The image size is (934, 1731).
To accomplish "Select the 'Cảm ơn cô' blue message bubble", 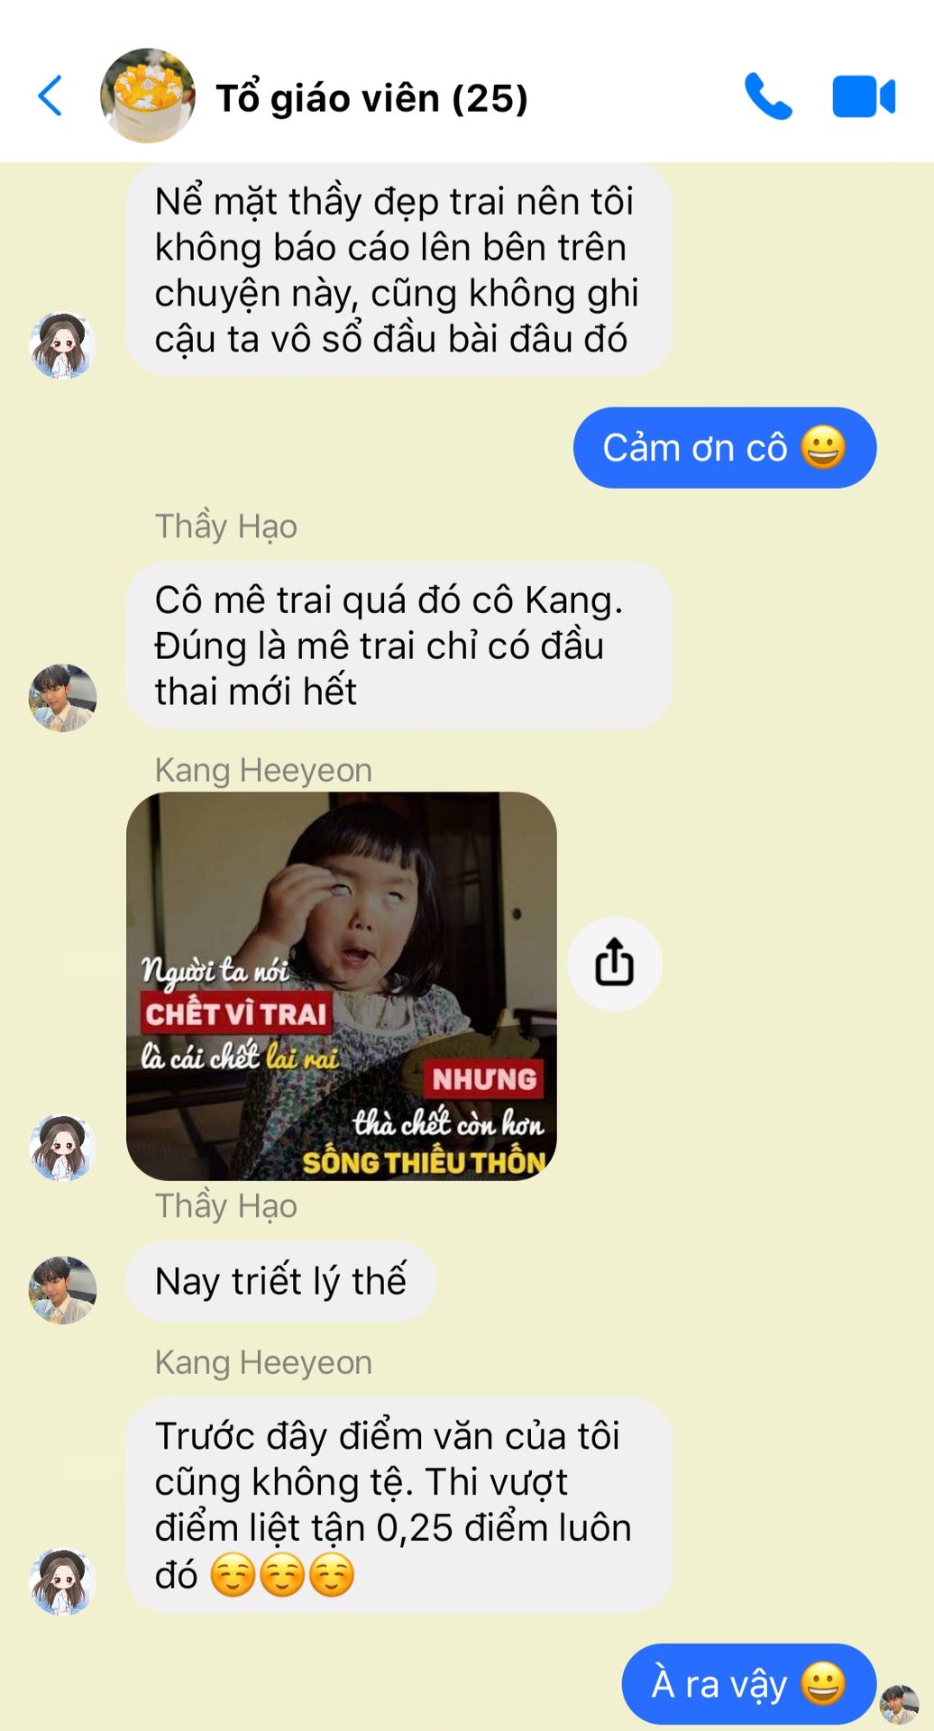I will (x=725, y=448).
